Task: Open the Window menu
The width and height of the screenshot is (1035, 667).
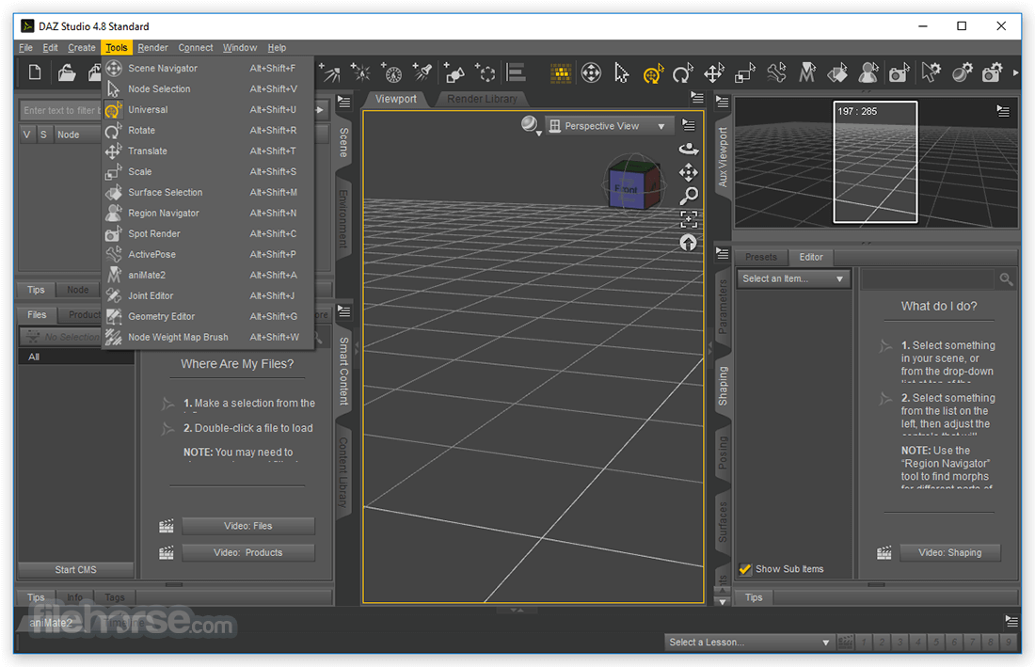Action: [240, 47]
